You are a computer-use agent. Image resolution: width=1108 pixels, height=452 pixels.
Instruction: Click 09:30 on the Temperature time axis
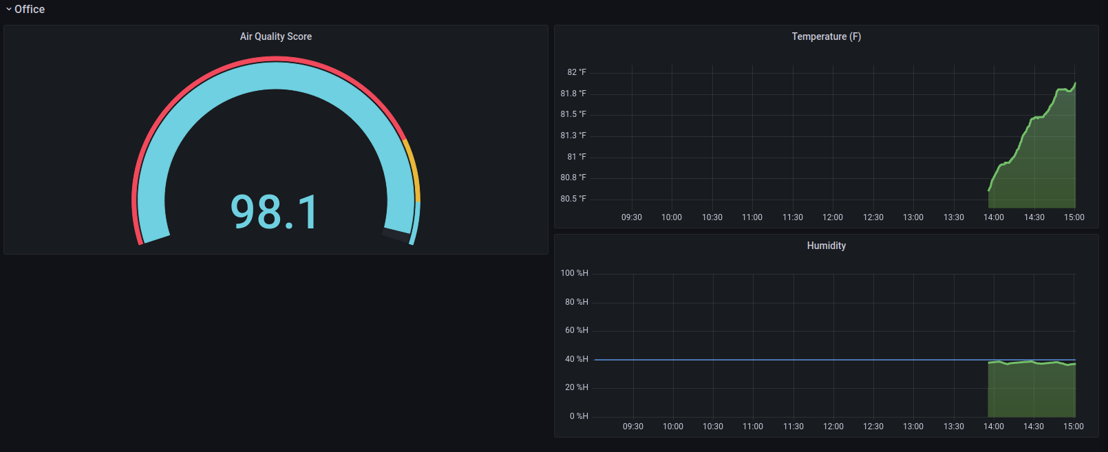[x=632, y=217]
